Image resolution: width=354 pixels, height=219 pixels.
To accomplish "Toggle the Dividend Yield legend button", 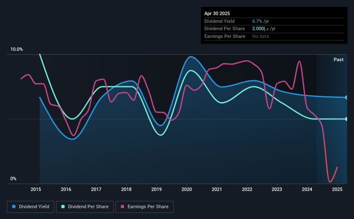I will 31,207.
